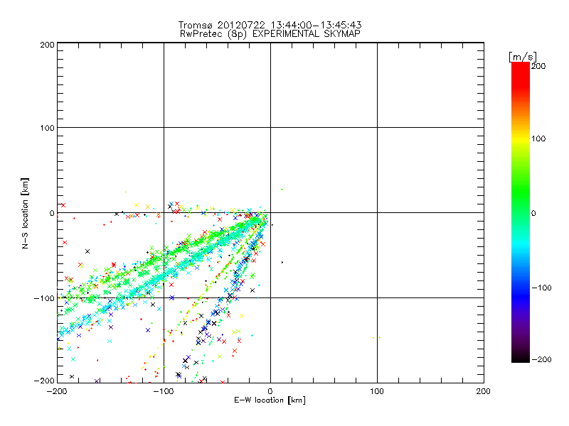
Task: Click the grid crossing at 100 E-W, 100 N-S
Action: 377,127
